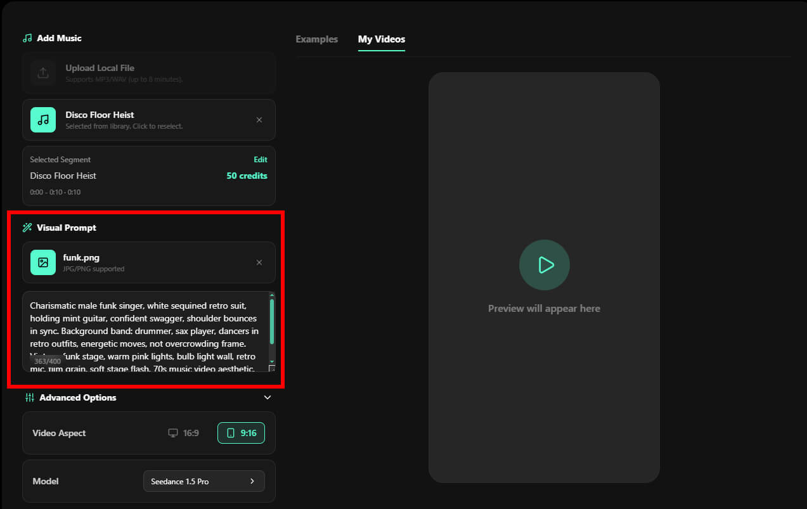Click the prompt text box scrollbar

coord(272,322)
